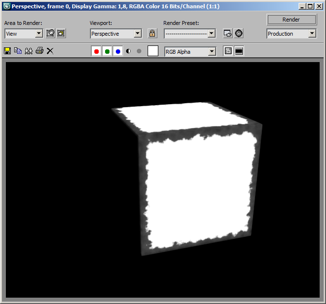The width and height of the screenshot is (326, 304).
Task: Copy the rendered image to clipboard
Action: pos(18,51)
